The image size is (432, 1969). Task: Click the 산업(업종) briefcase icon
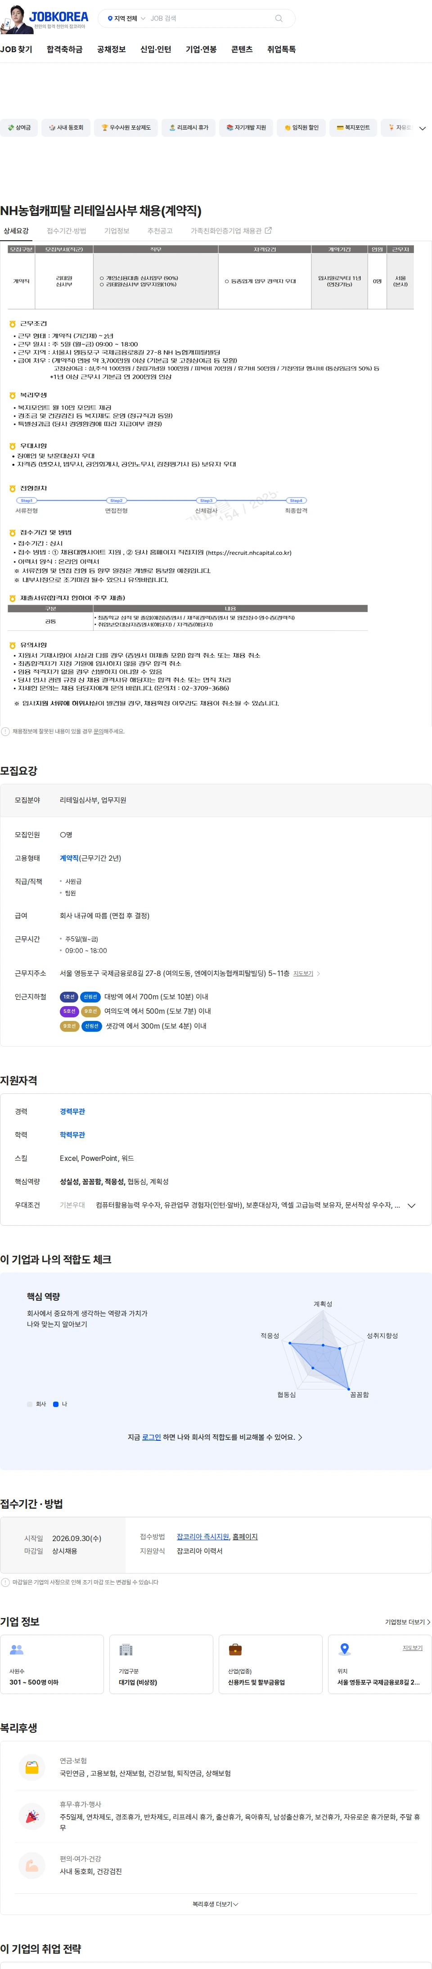pyautogui.click(x=235, y=1650)
